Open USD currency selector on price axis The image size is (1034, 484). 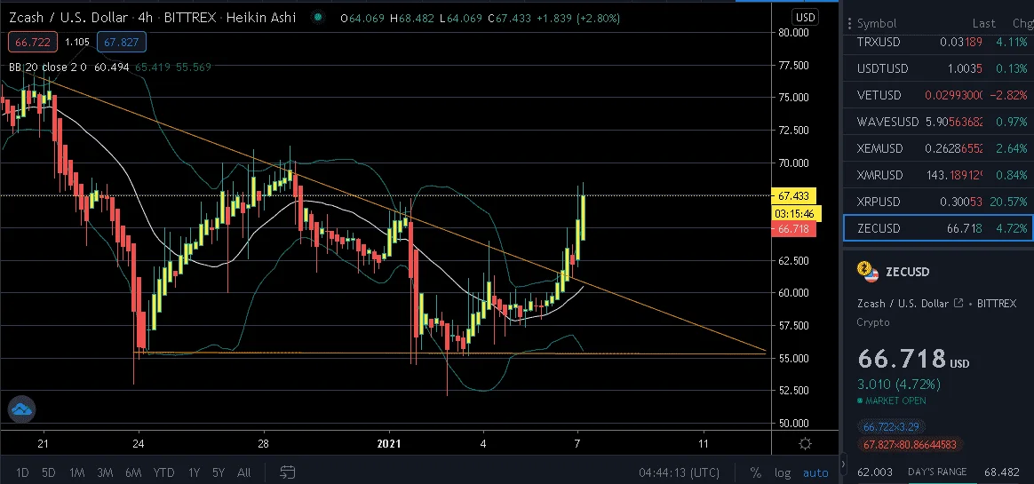tap(805, 18)
